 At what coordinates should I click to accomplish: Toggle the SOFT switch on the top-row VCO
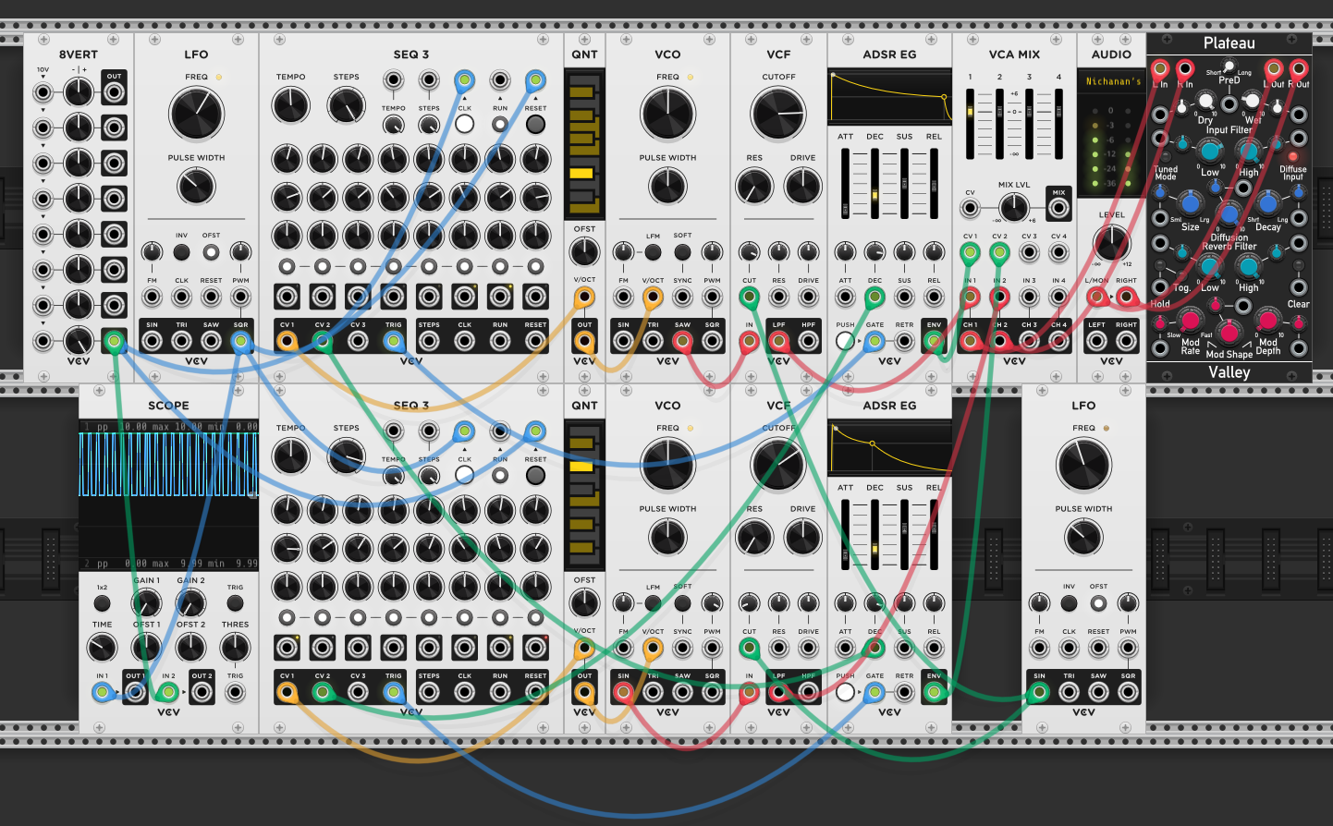[x=682, y=251]
